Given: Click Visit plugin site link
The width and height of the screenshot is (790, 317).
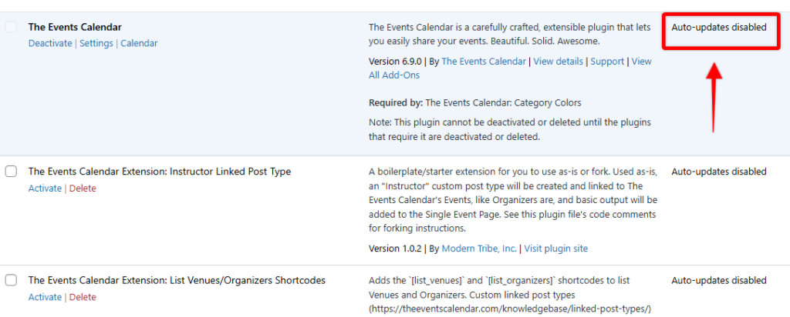Looking at the screenshot, I should pyautogui.click(x=557, y=249).
